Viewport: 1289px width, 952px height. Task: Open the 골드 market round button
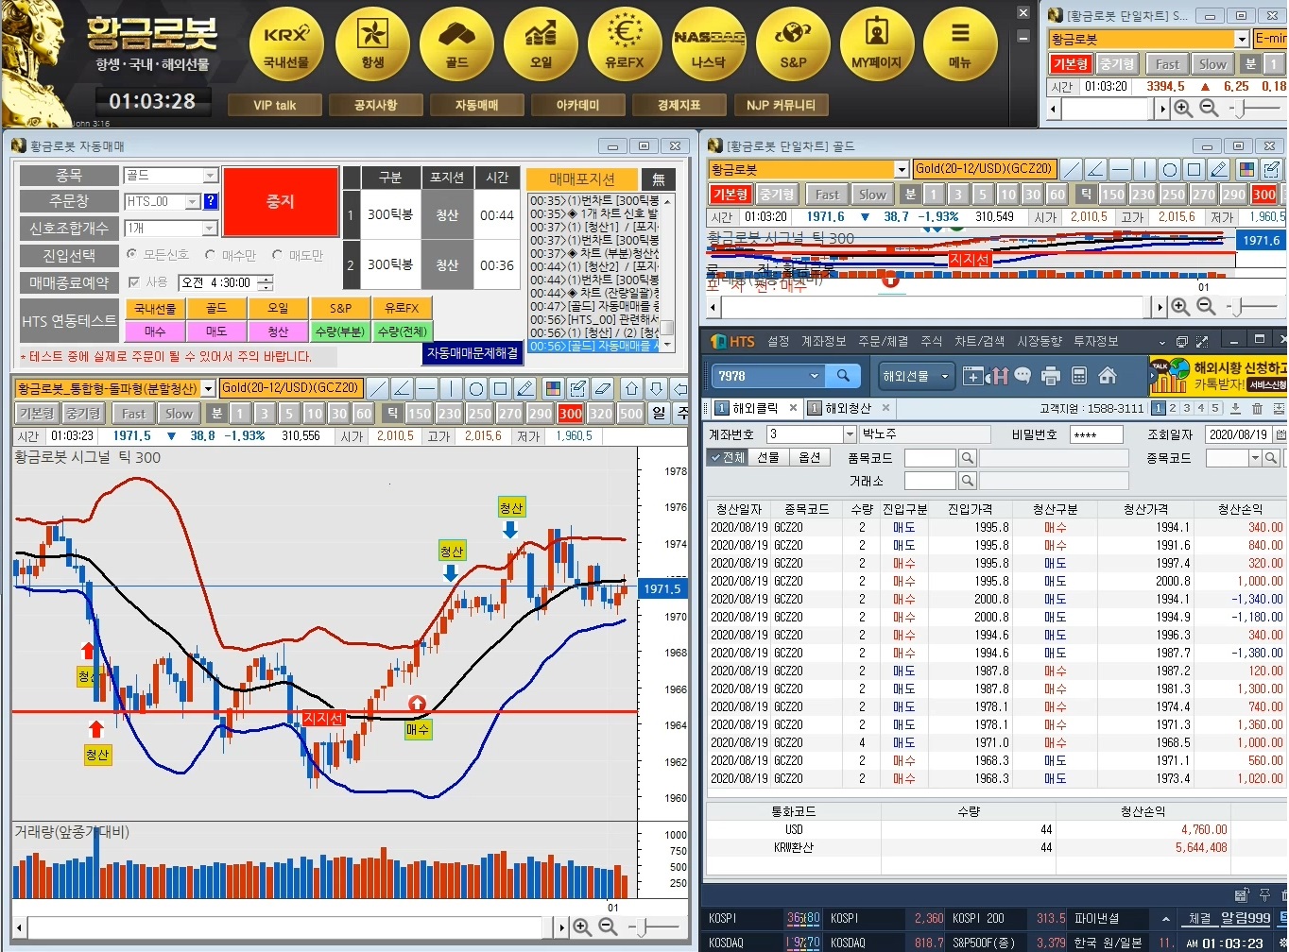point(456,43)
